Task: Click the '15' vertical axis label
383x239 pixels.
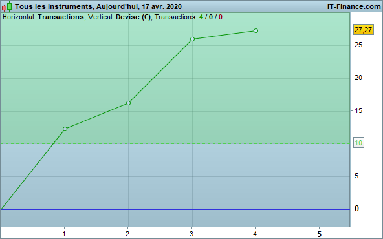Action: coord(358,110)
